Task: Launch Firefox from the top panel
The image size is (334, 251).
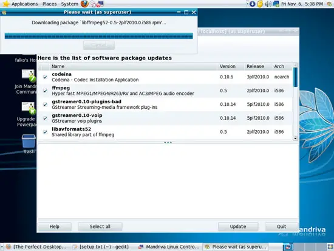Action: (x=84, y=4)
